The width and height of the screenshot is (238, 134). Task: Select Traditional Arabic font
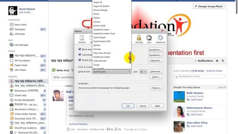click(x=102, y=57)
